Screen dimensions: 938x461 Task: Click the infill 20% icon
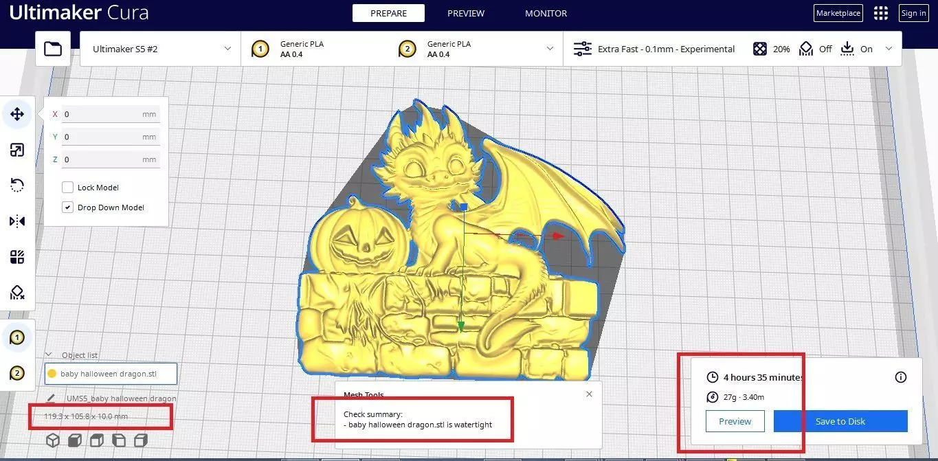[x=759, y=49]
